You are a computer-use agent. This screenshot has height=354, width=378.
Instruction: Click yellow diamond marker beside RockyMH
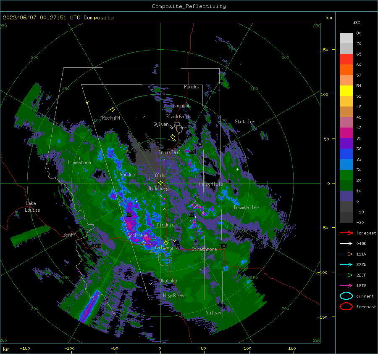coord(112,110)
